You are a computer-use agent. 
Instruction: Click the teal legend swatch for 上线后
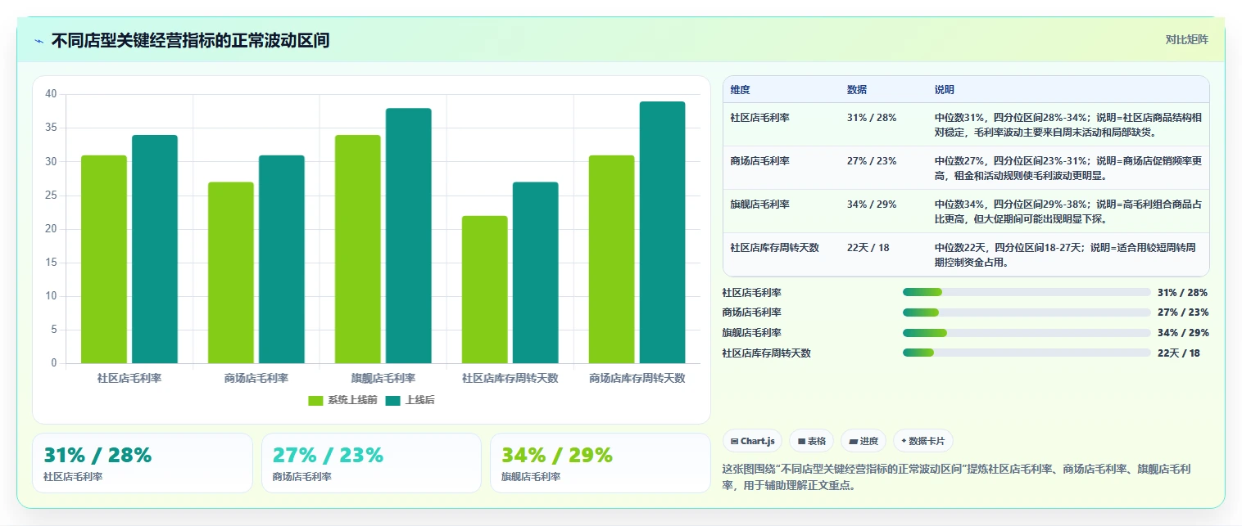[392, 400]
